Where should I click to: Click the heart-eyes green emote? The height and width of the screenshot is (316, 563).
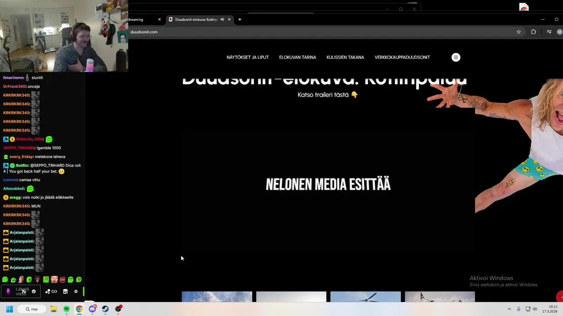pos(79,280)
